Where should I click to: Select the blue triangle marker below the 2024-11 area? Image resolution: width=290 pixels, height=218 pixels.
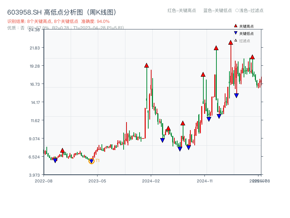click(209, 118)
